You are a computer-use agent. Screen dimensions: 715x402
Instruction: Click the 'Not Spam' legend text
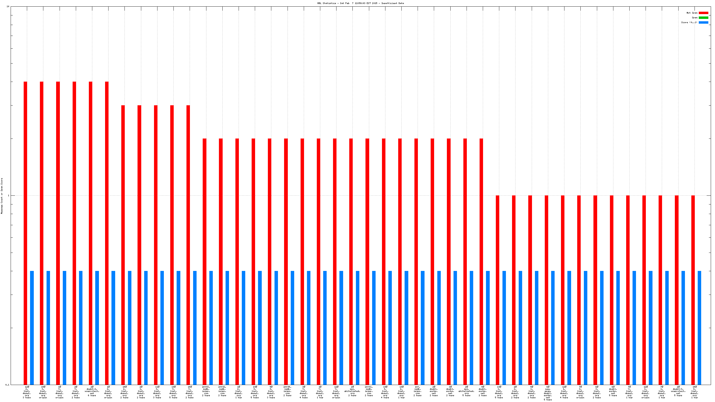(692, 13)
